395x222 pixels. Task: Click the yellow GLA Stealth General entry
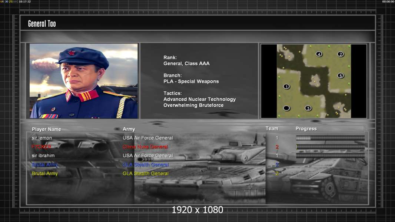tap(146, 174)
